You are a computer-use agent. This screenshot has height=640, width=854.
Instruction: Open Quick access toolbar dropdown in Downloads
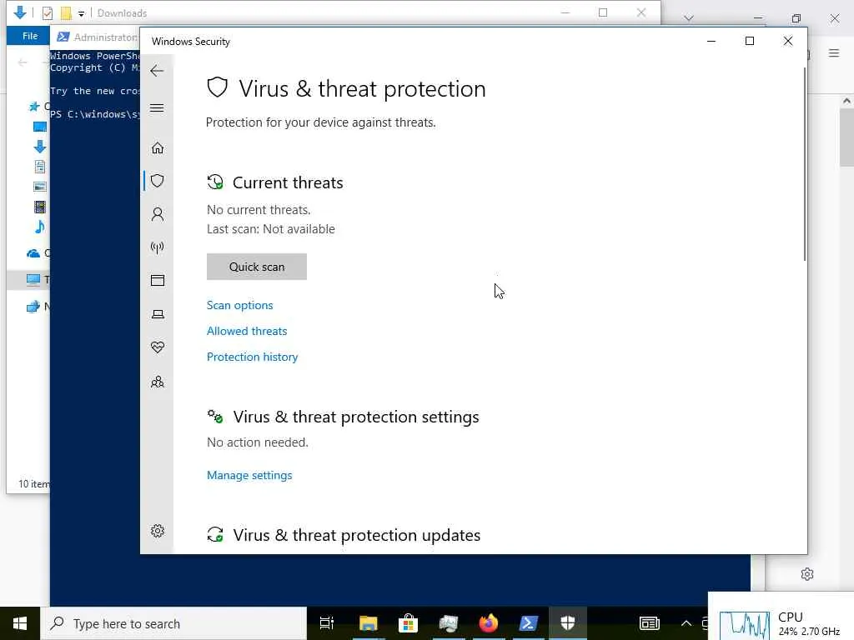pyautogui.click(x=81, y=13)
